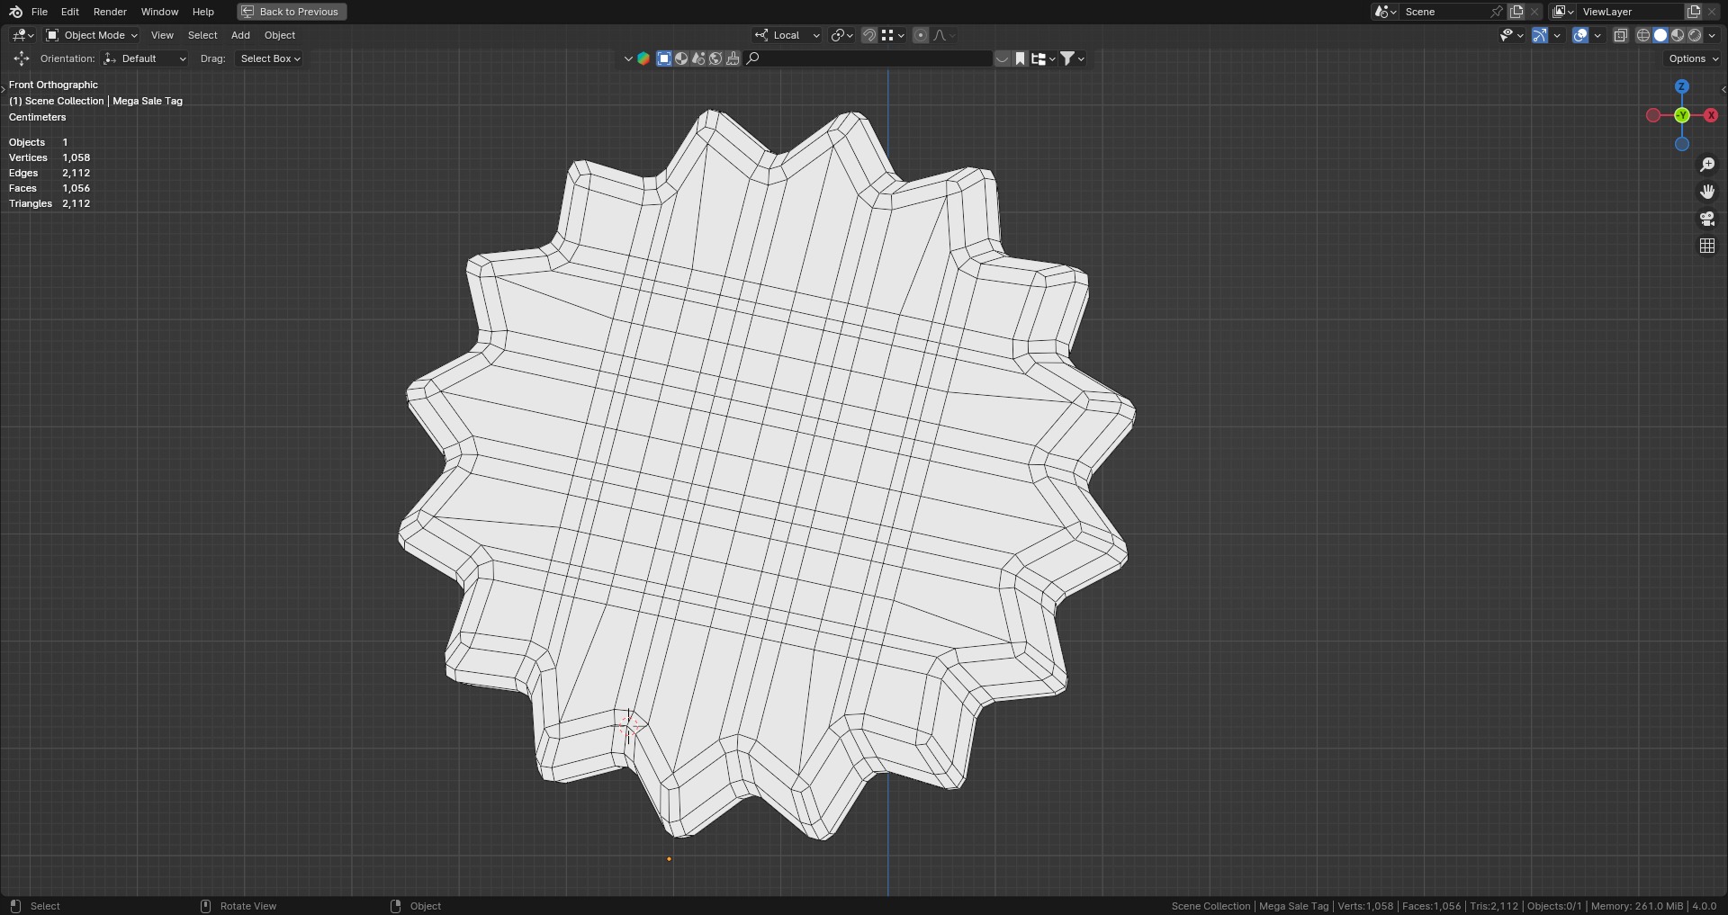The image size is (1728, 915).
Task: Toggle the material sphere filter in asset bar
Action: pos(681,58)
